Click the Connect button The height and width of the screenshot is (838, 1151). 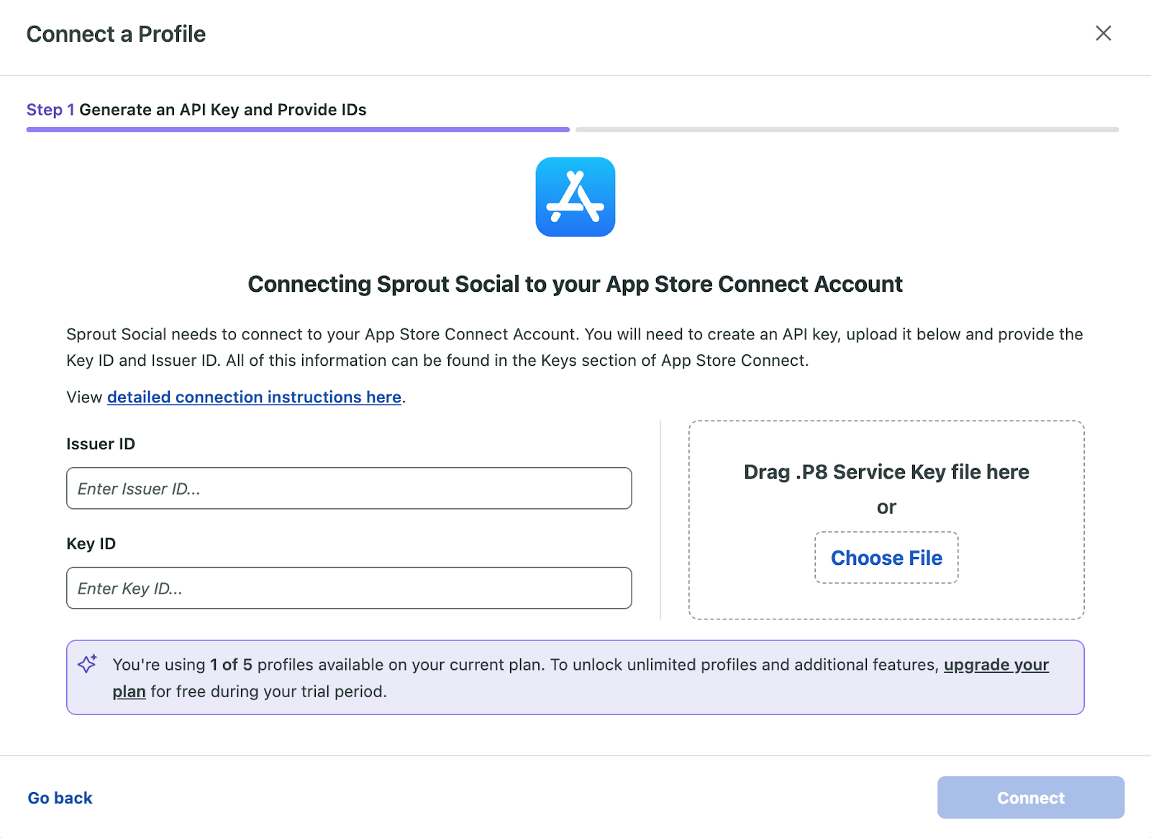1030,798
